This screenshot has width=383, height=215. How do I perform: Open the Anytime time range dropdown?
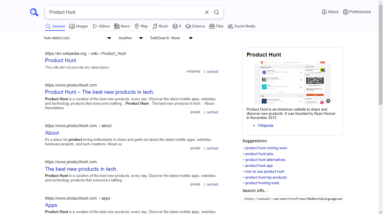click(131, 38)
